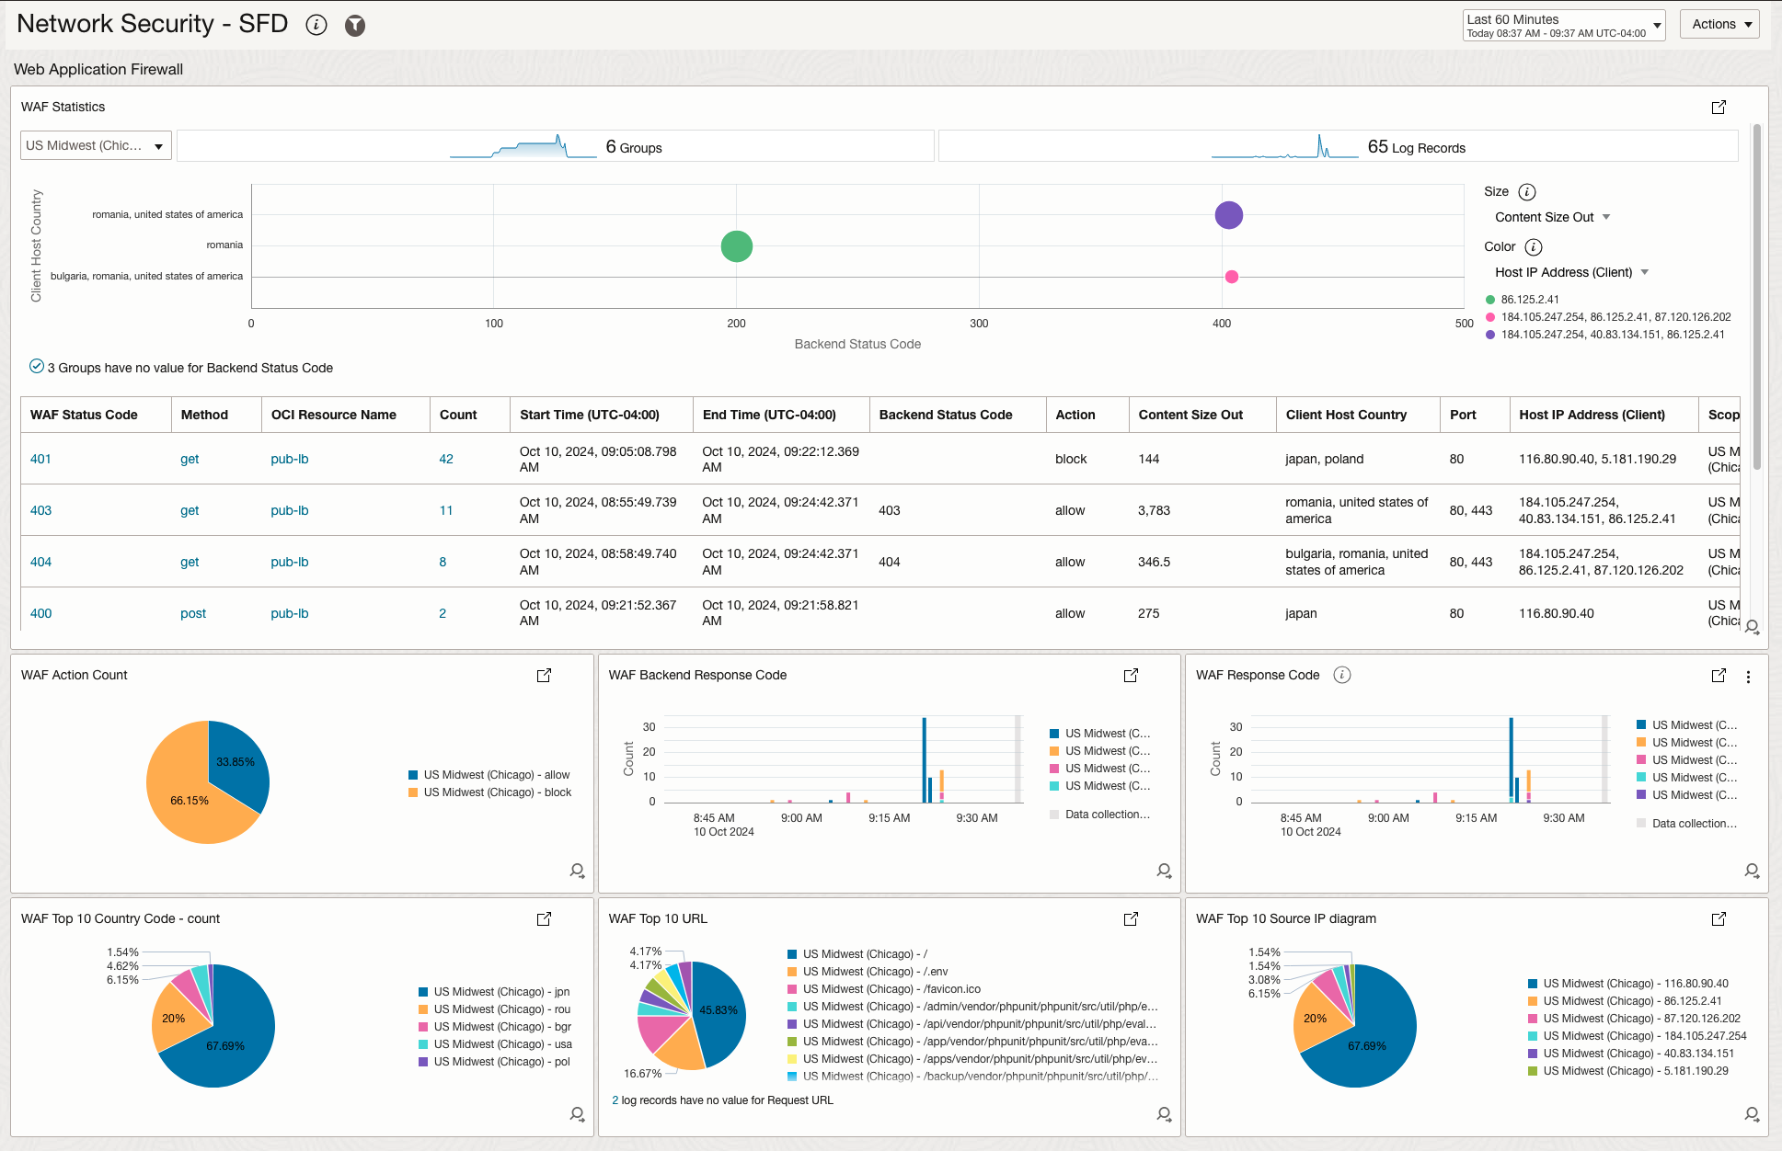Toggle the Data collection legend entry in WAF Response Code
1782x1151 pixels.
click(1685, 823)
